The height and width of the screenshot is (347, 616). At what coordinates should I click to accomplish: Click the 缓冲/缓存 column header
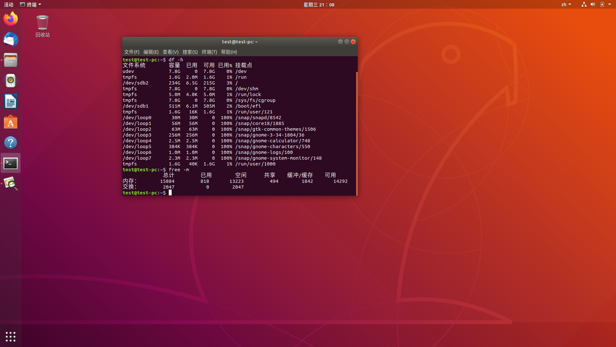click(300, 175)
